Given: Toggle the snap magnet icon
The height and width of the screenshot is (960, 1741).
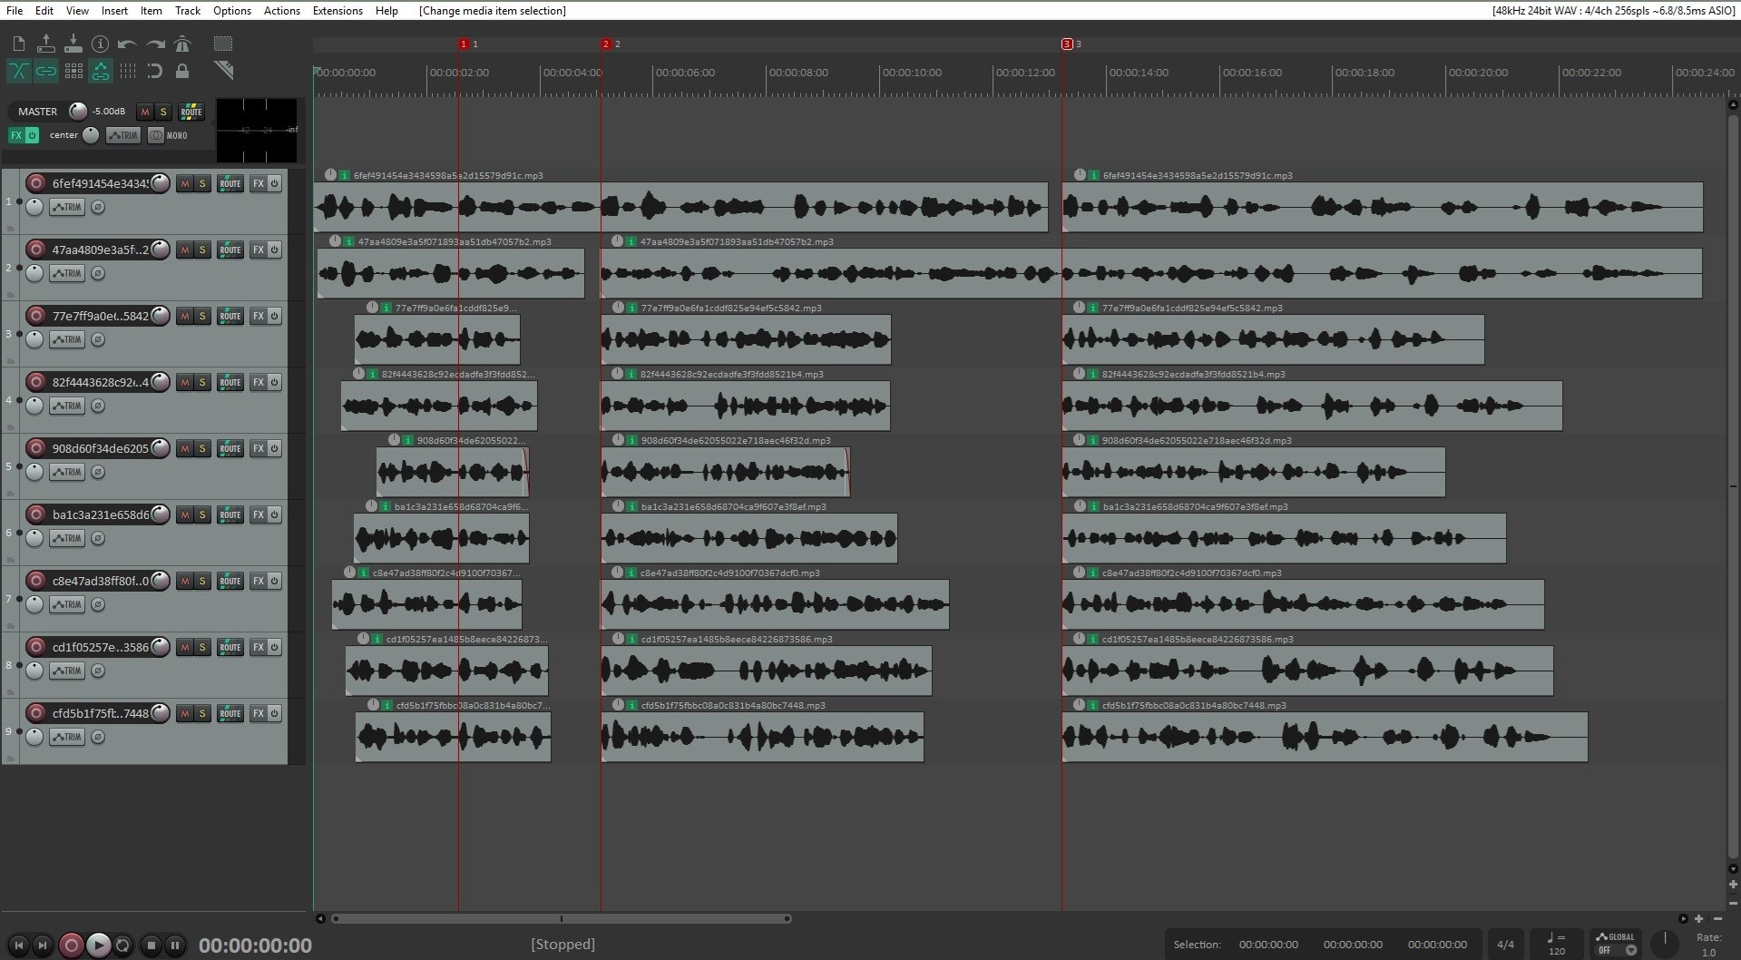Looking at the screenshot, I should click(155, 71).
